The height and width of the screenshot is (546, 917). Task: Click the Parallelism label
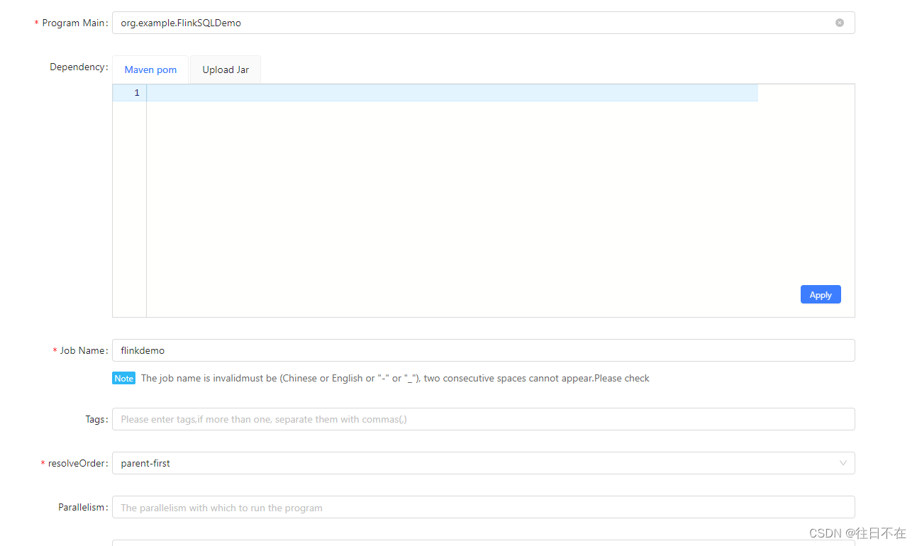(x=83, y=507)
